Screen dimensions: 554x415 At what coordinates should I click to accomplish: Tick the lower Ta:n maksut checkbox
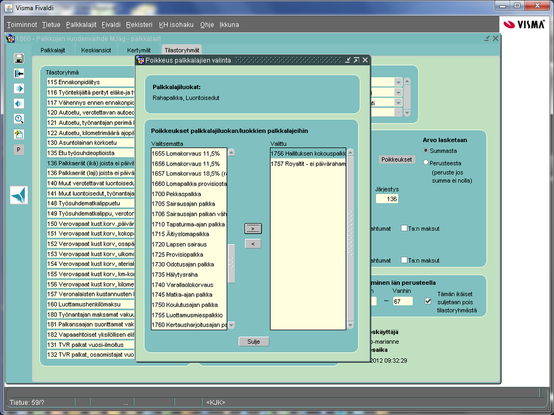(x=404, y=260)
